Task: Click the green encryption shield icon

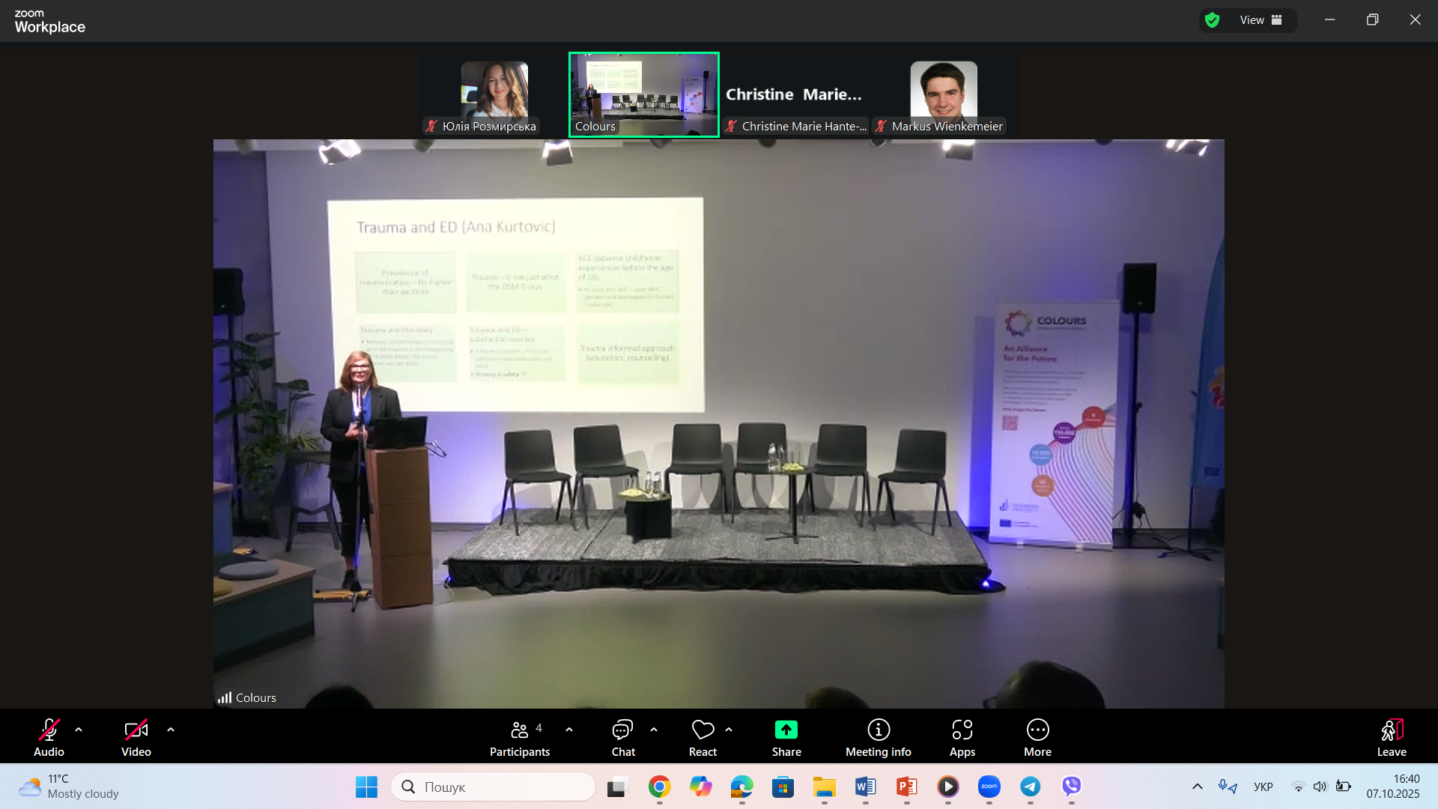Action: click(x=1212, y=20)
